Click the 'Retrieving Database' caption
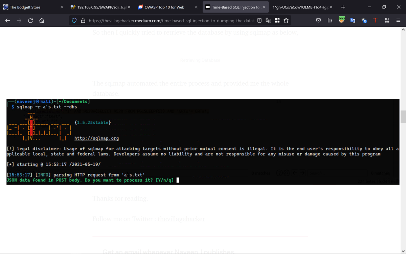 pos(200,60)
